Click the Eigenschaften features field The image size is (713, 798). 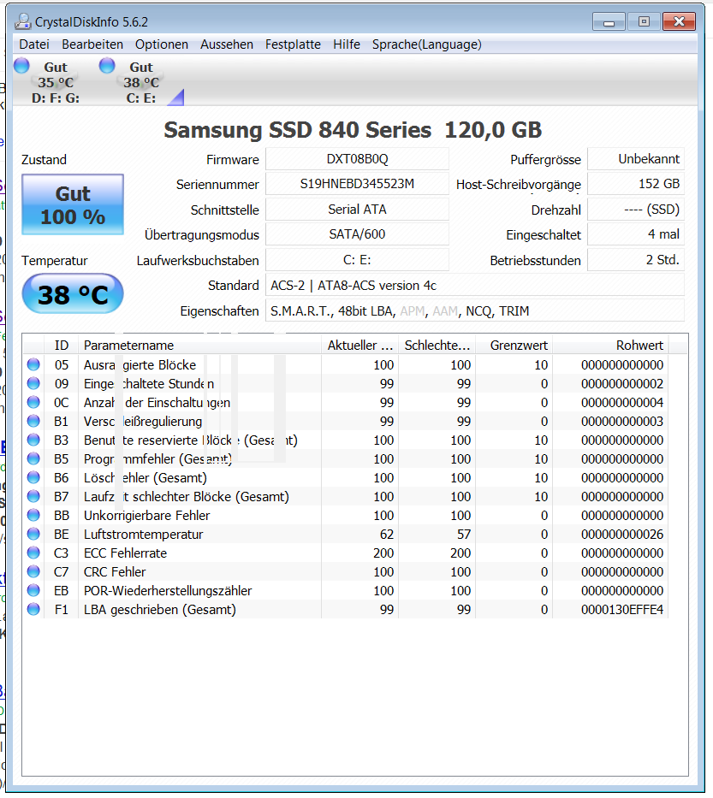[475, 310]
